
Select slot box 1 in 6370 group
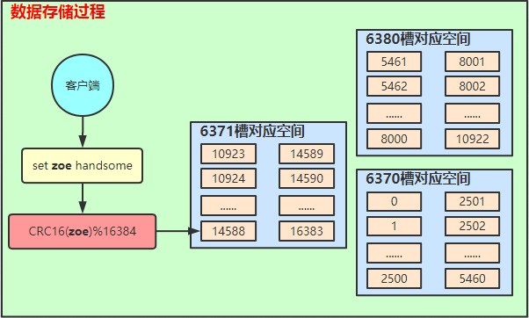tap(394, 226)
